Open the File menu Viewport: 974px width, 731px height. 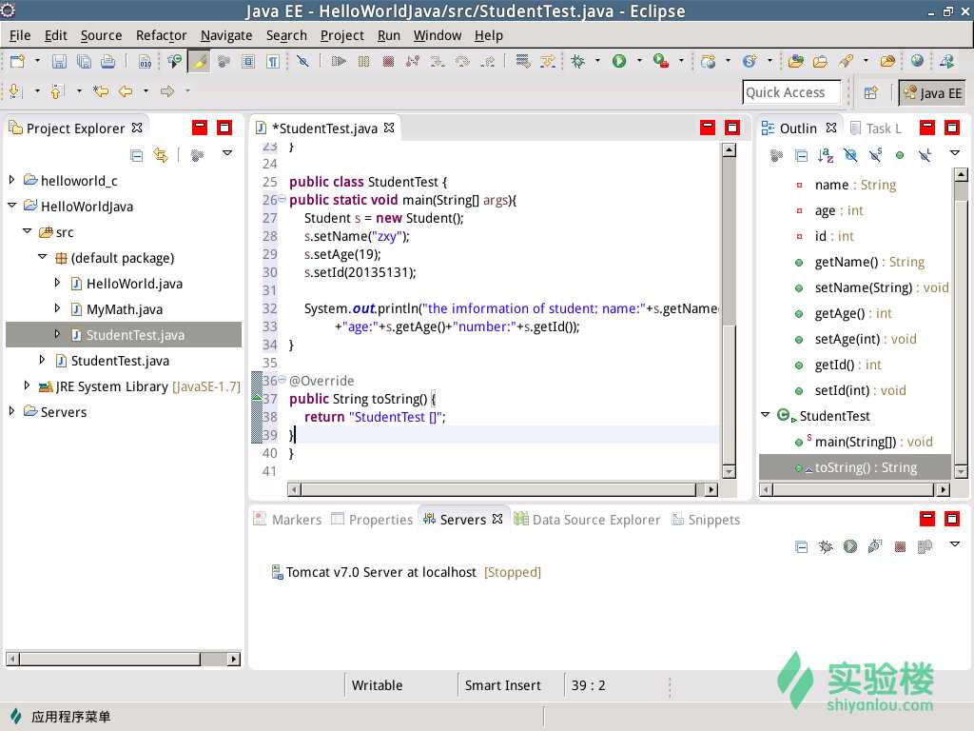click(x=20, y=35)
